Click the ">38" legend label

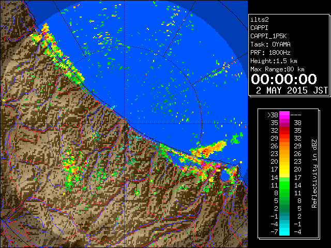point(273,115)
